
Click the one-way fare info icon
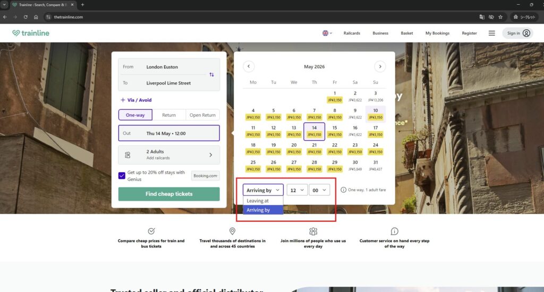pos(343,190)
